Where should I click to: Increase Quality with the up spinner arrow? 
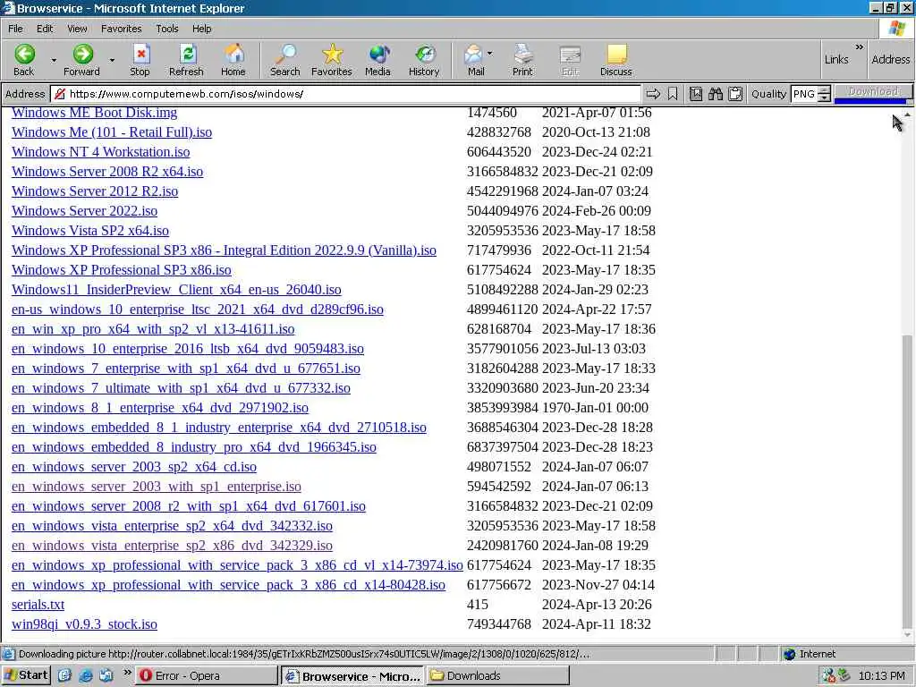click(x=824, y=90)
